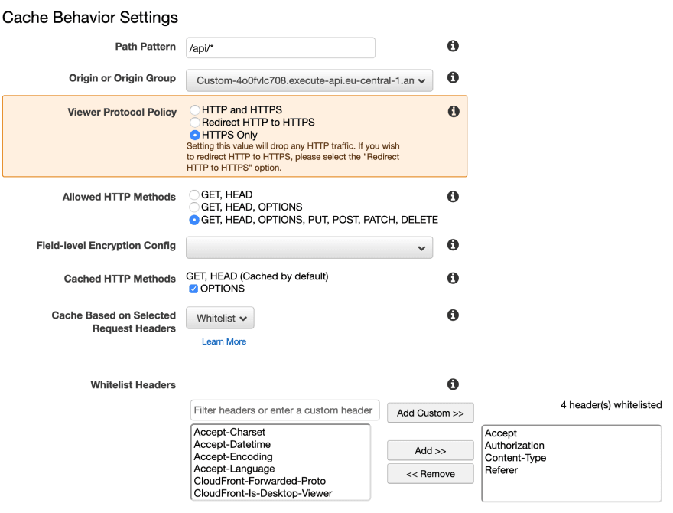Click the Add >> button

coord(430,451)
